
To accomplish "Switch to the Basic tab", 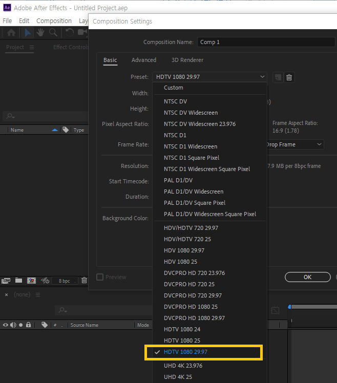I will coord(110,60).
